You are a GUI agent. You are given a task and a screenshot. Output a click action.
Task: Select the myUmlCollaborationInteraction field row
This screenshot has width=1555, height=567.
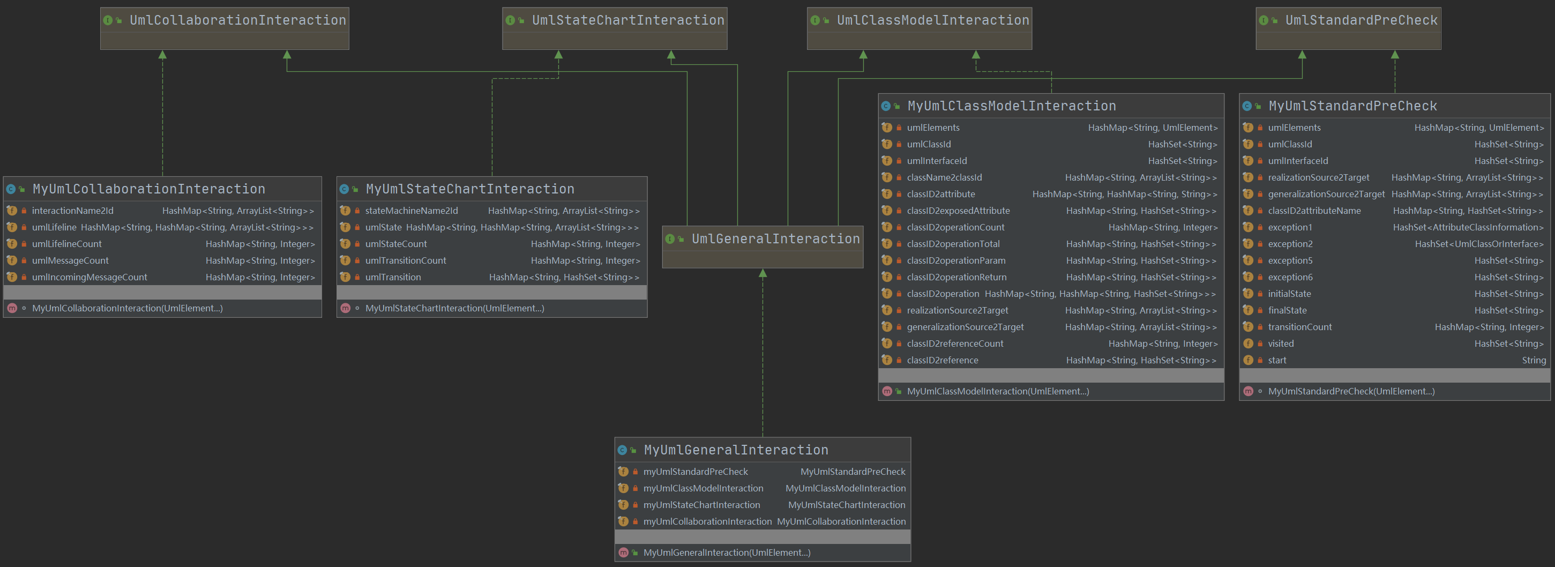[762, 521]
